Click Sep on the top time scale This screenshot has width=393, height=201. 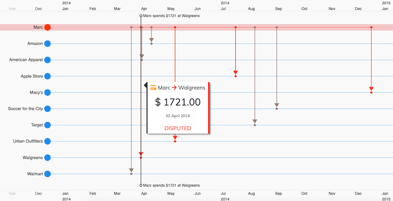coord(279,9)
